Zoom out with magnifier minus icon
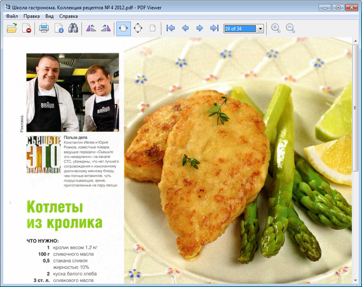The width and height of the screenshot is (362, 287). click(x=290, y=28)
